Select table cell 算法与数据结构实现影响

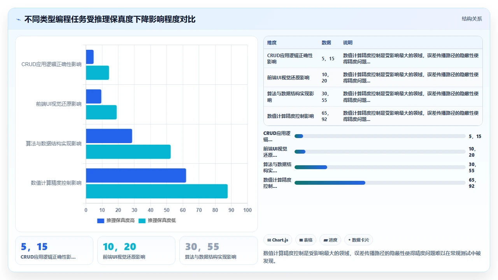291,97
